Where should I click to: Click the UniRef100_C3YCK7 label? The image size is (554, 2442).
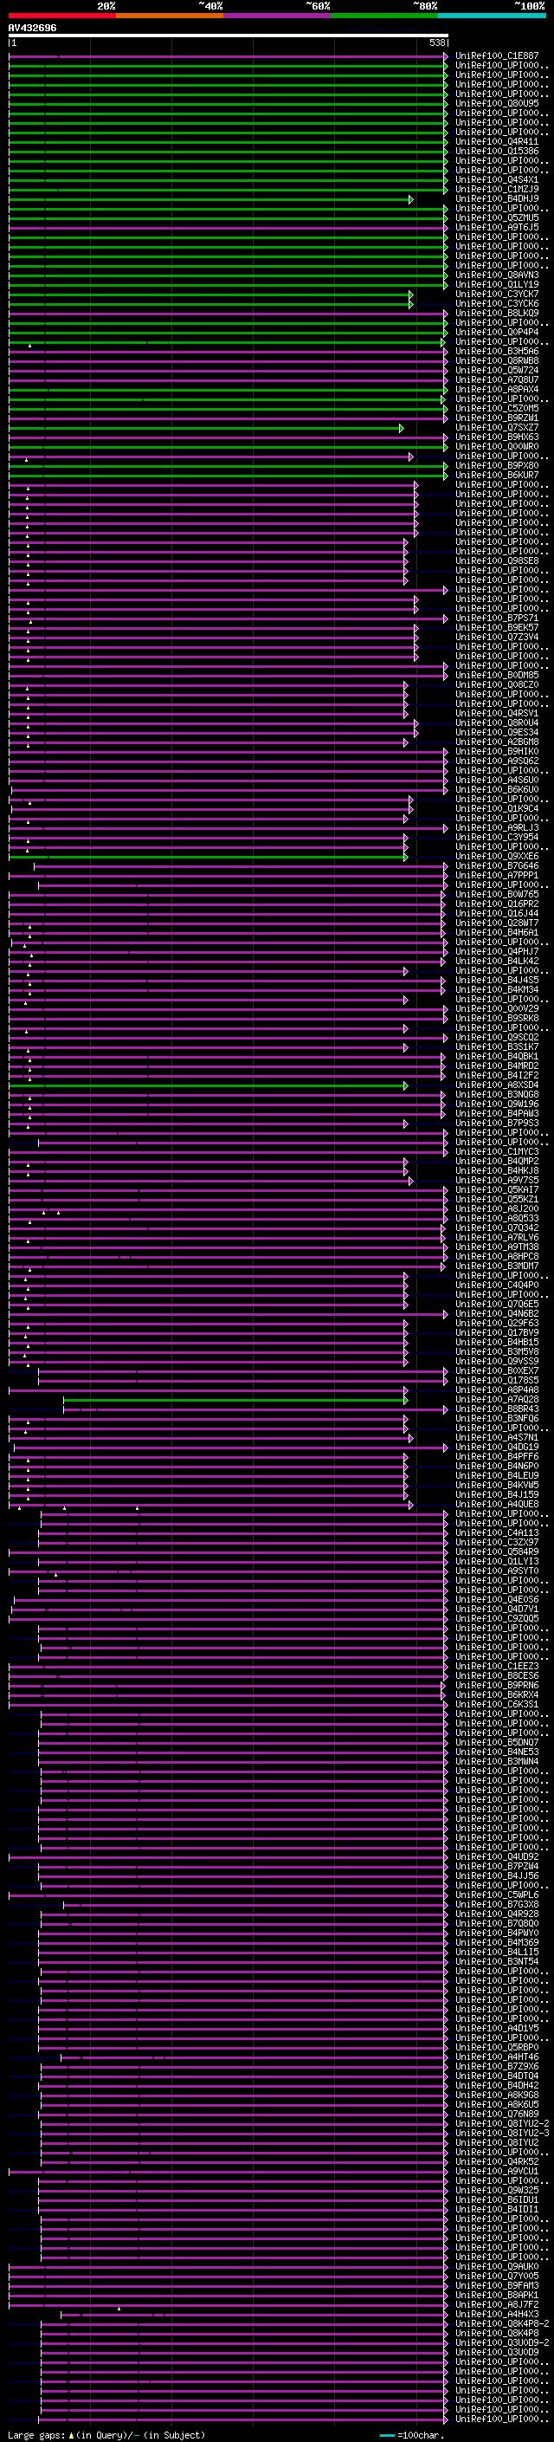pos(497,294)
